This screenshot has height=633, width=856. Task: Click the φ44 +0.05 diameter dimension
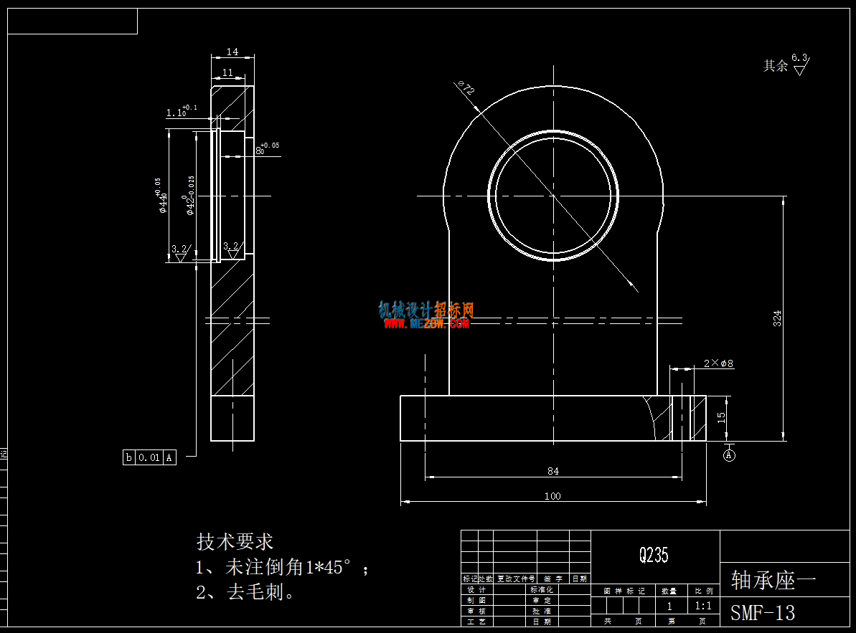tap(161, 195)
